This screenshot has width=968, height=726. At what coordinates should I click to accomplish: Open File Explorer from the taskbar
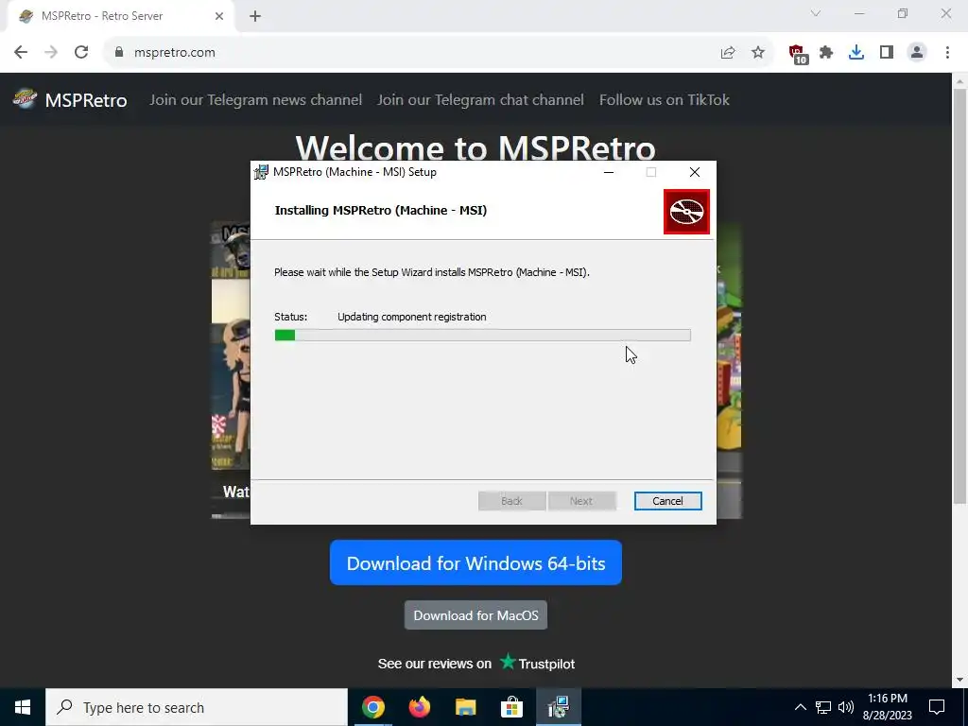(465, 707)
